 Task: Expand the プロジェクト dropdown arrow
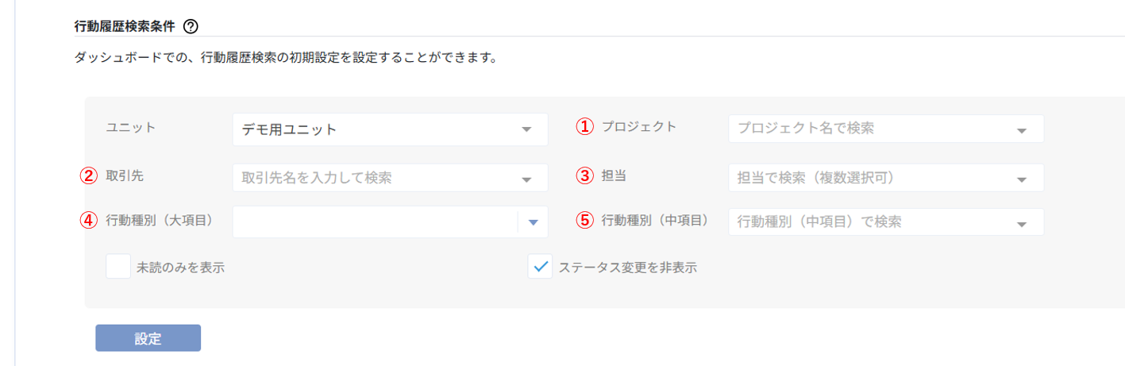(1021, 130)
